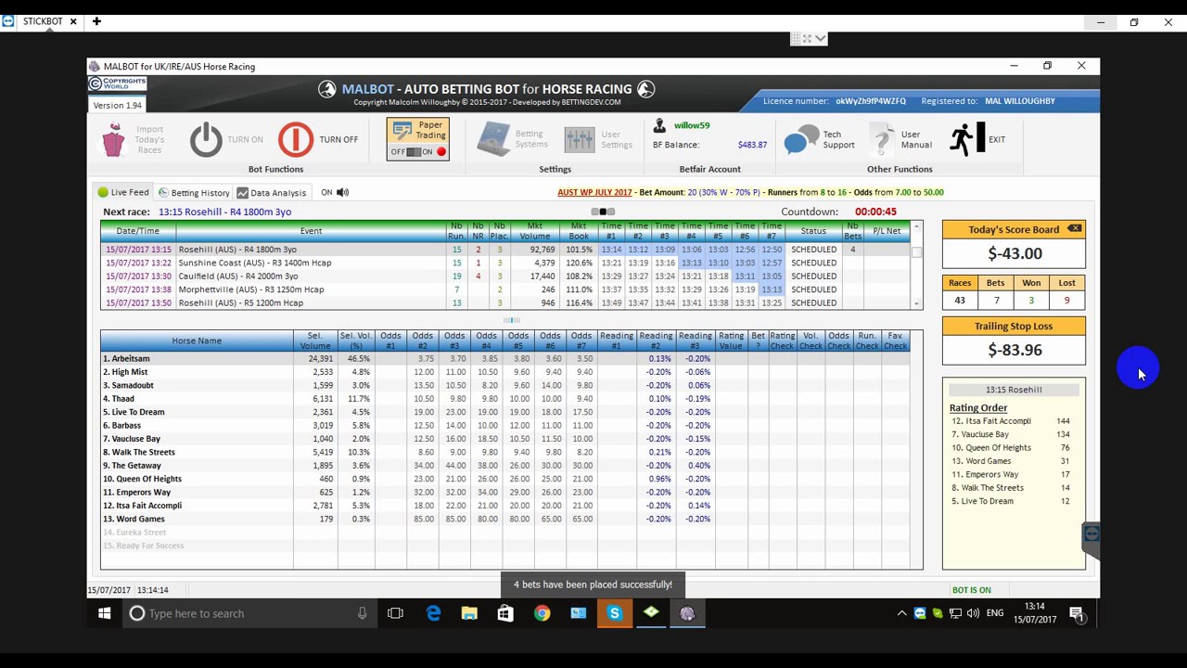Open Betting Systems settings icon
Screen dimensions: 1187x668
click(x=493, y=139)
